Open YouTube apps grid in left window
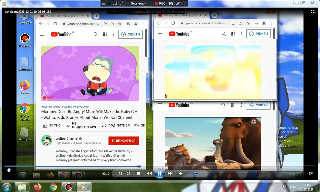 point(105,34)
